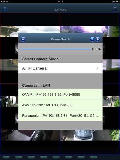The image size is (120, 160).
Task: Tap the blue back arrow in Camera Search
Action: point(23,39)
